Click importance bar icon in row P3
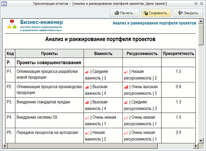 [87, 102]
